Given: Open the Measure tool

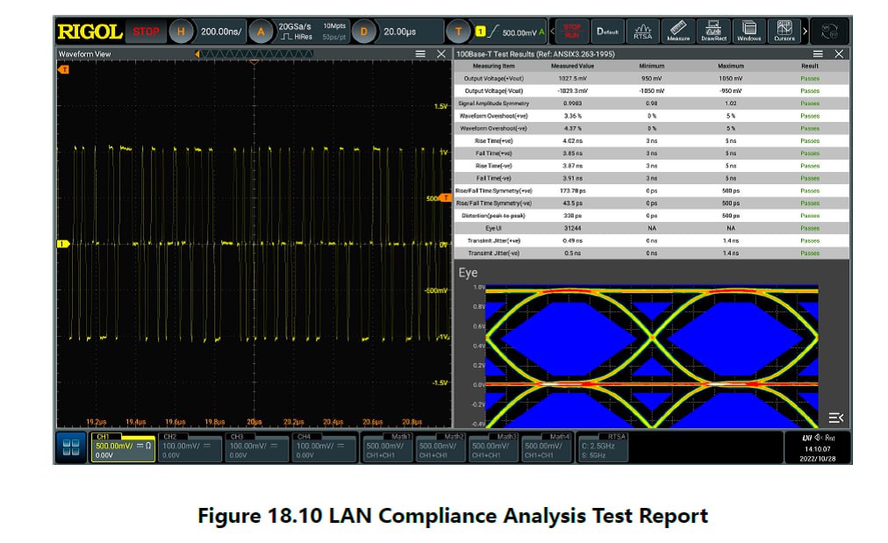Looking at the screenshot, I should [x=678, y=32].
